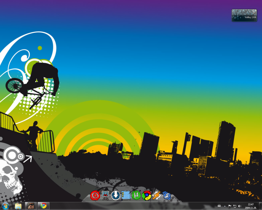Screen dimensions: 262x210
Task: Switch to the GTA San Andreas taskbar button
Action: [31, 206]
